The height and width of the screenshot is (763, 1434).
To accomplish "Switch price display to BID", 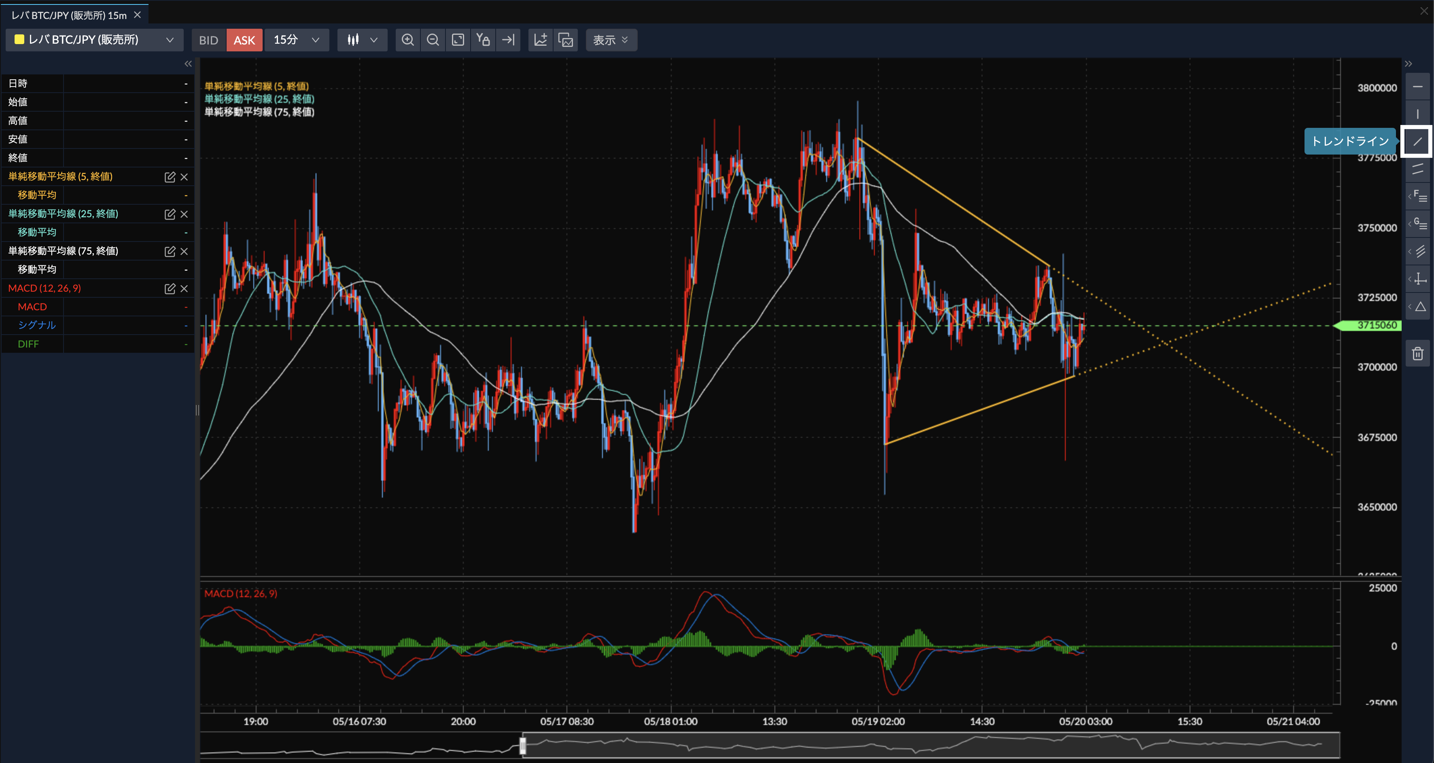I will pos(209,40).
